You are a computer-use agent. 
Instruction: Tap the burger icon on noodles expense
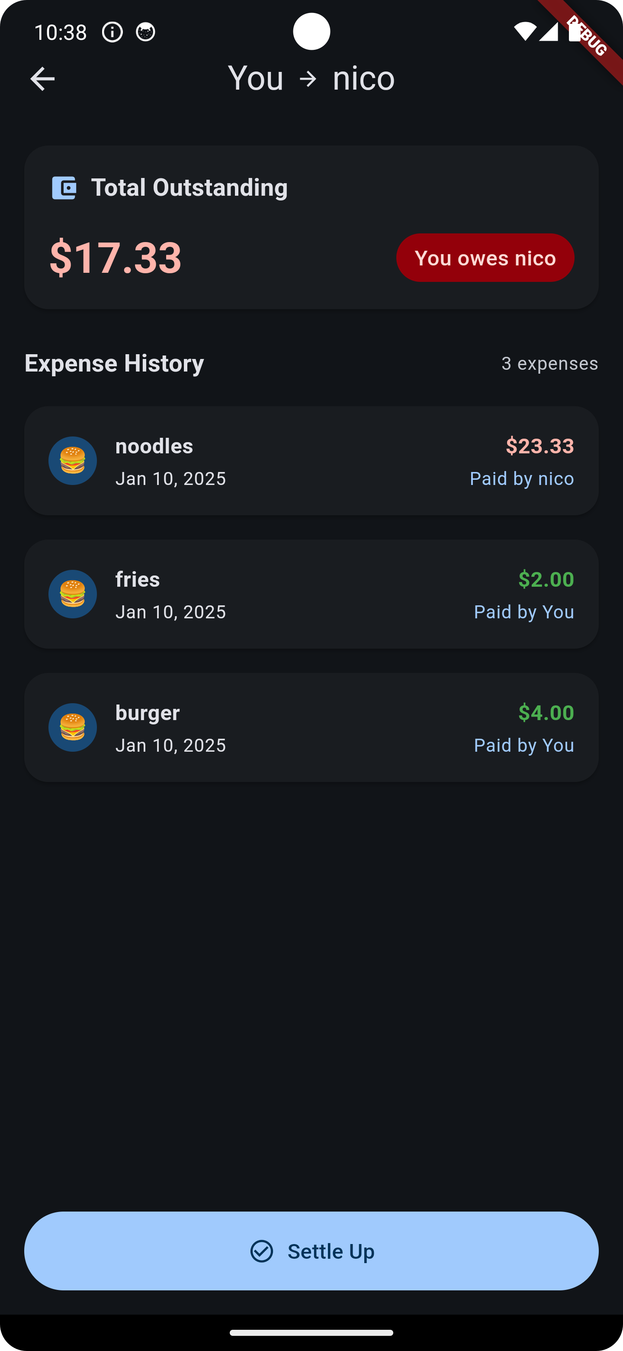pos(72,460)
